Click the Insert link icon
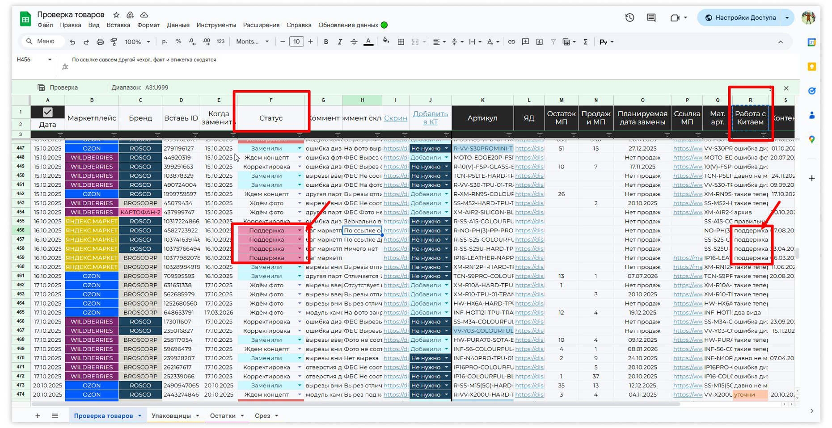This screenshot has width=832, height=428. [511, 42]
